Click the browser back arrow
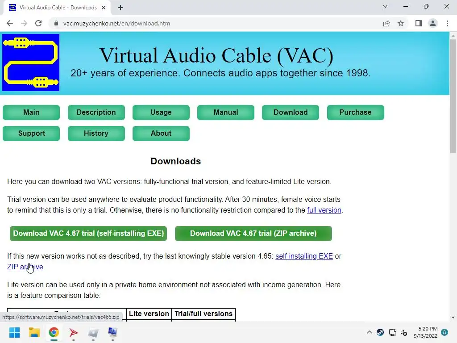This screenshot has width=457, height=343. [x=10, y=23]
